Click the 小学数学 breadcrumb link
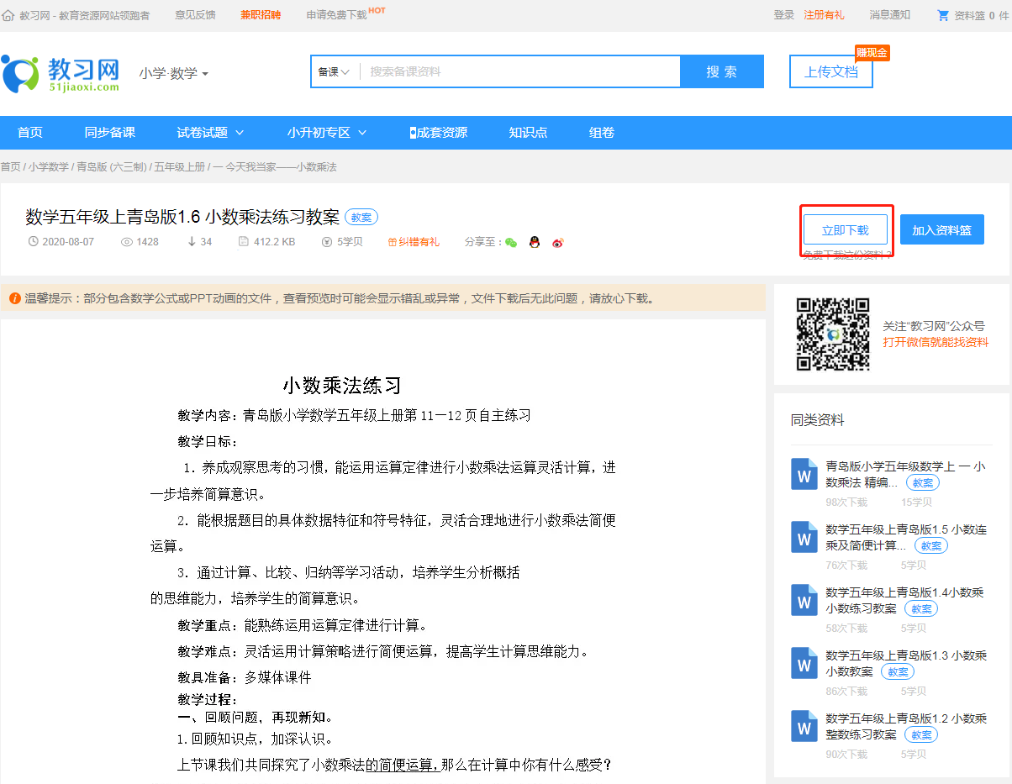This screenshot has width=1012, height=784. coord(49,167)
